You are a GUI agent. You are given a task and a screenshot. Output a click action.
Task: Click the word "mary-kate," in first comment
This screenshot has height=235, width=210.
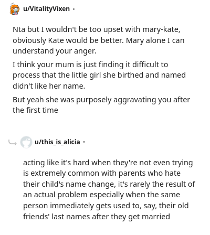click(161, 29)
